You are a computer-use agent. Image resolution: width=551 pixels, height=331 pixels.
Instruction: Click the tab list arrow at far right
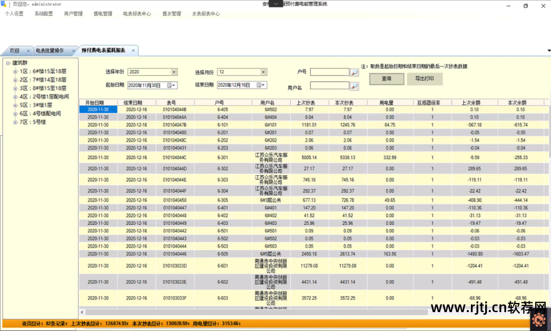point(549,51)
